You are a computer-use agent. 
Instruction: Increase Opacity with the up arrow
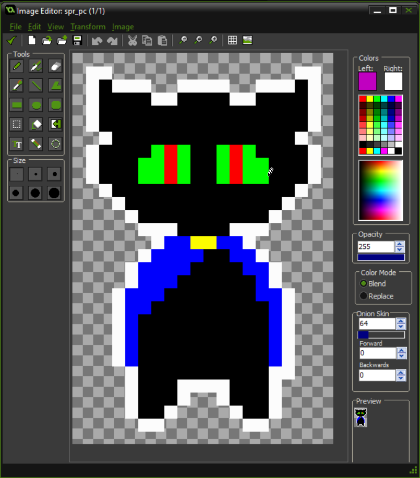coord(400,244)
